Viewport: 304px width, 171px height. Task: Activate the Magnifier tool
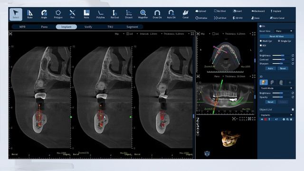(x=143, y=14)
